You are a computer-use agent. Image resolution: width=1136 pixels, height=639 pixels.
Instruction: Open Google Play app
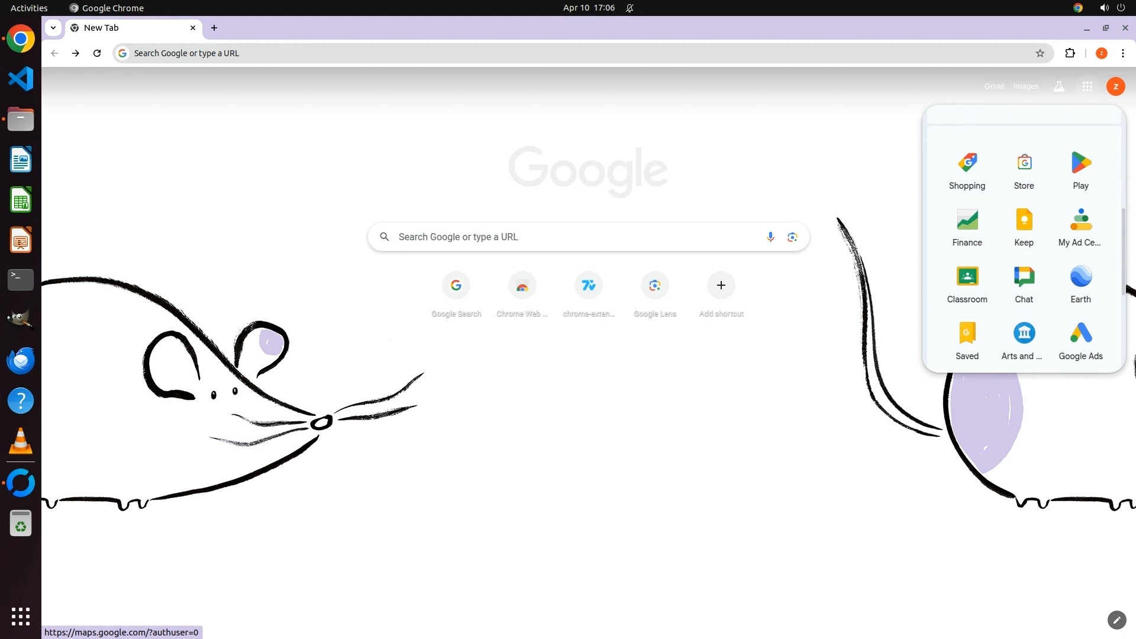pyautogui.click(x=1080, y=163)
